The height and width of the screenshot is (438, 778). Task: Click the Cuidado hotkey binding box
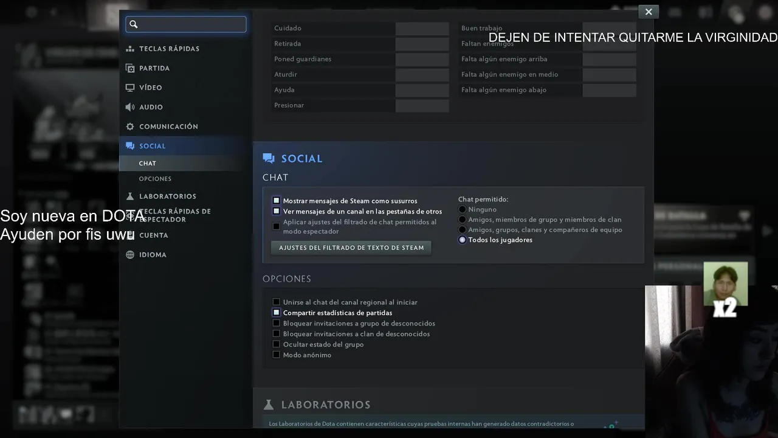pos(422,29)
